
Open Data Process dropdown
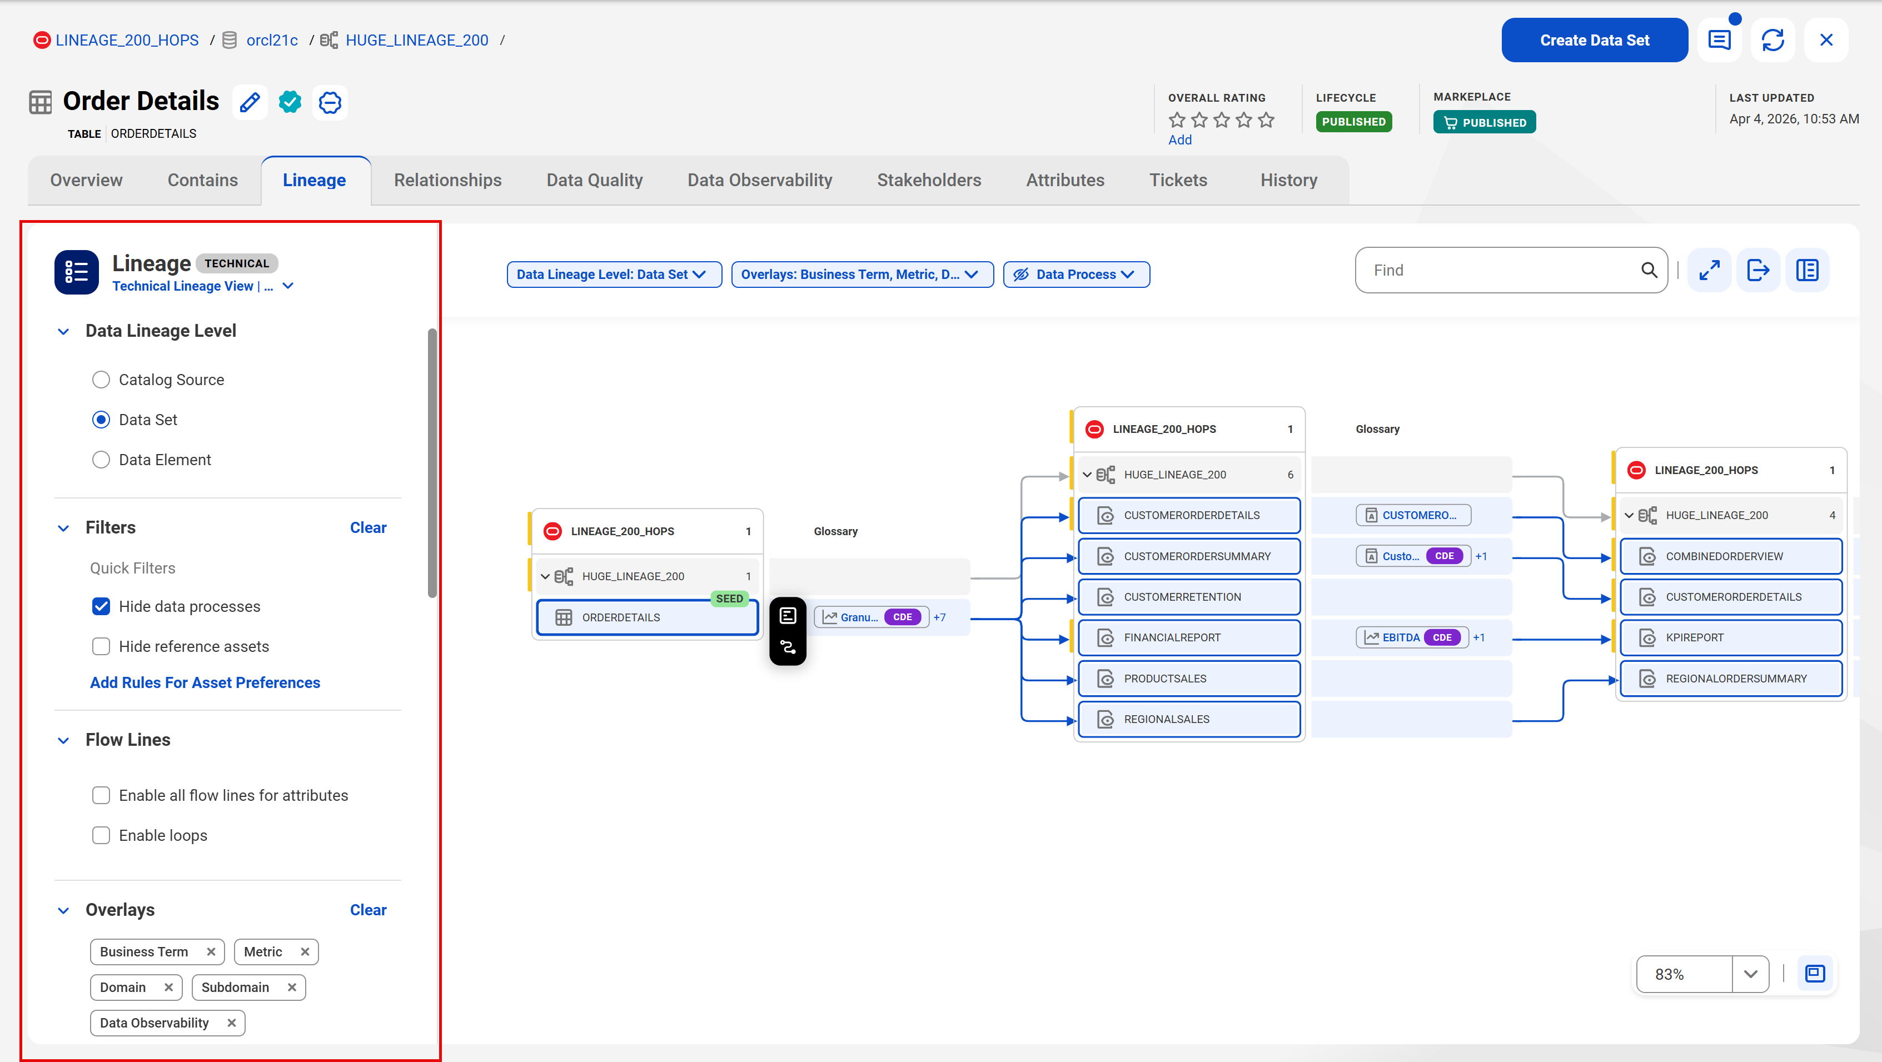coord(1076,275)
